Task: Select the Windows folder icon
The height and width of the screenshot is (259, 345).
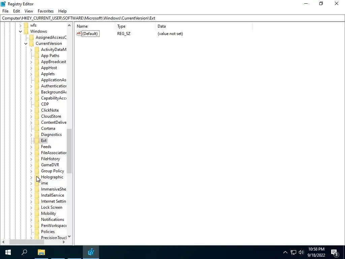Action: click(x=26, y=31)
